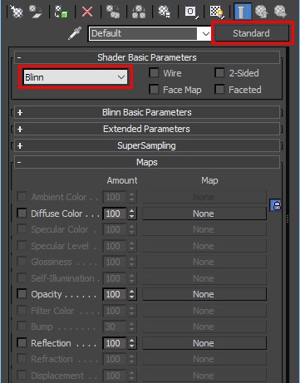
Task: Toggle the ambient-diffuse map lock icon
Action: 276,205
